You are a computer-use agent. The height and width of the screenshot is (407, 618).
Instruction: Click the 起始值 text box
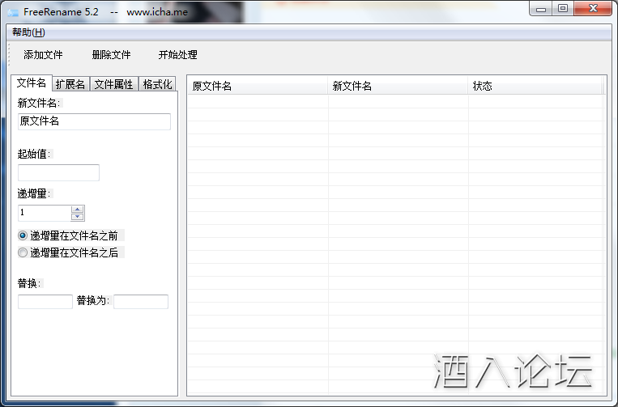tap(58, 172)
